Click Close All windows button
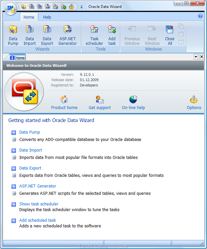This screenshot has height=249, width=207. click(170, 35)
